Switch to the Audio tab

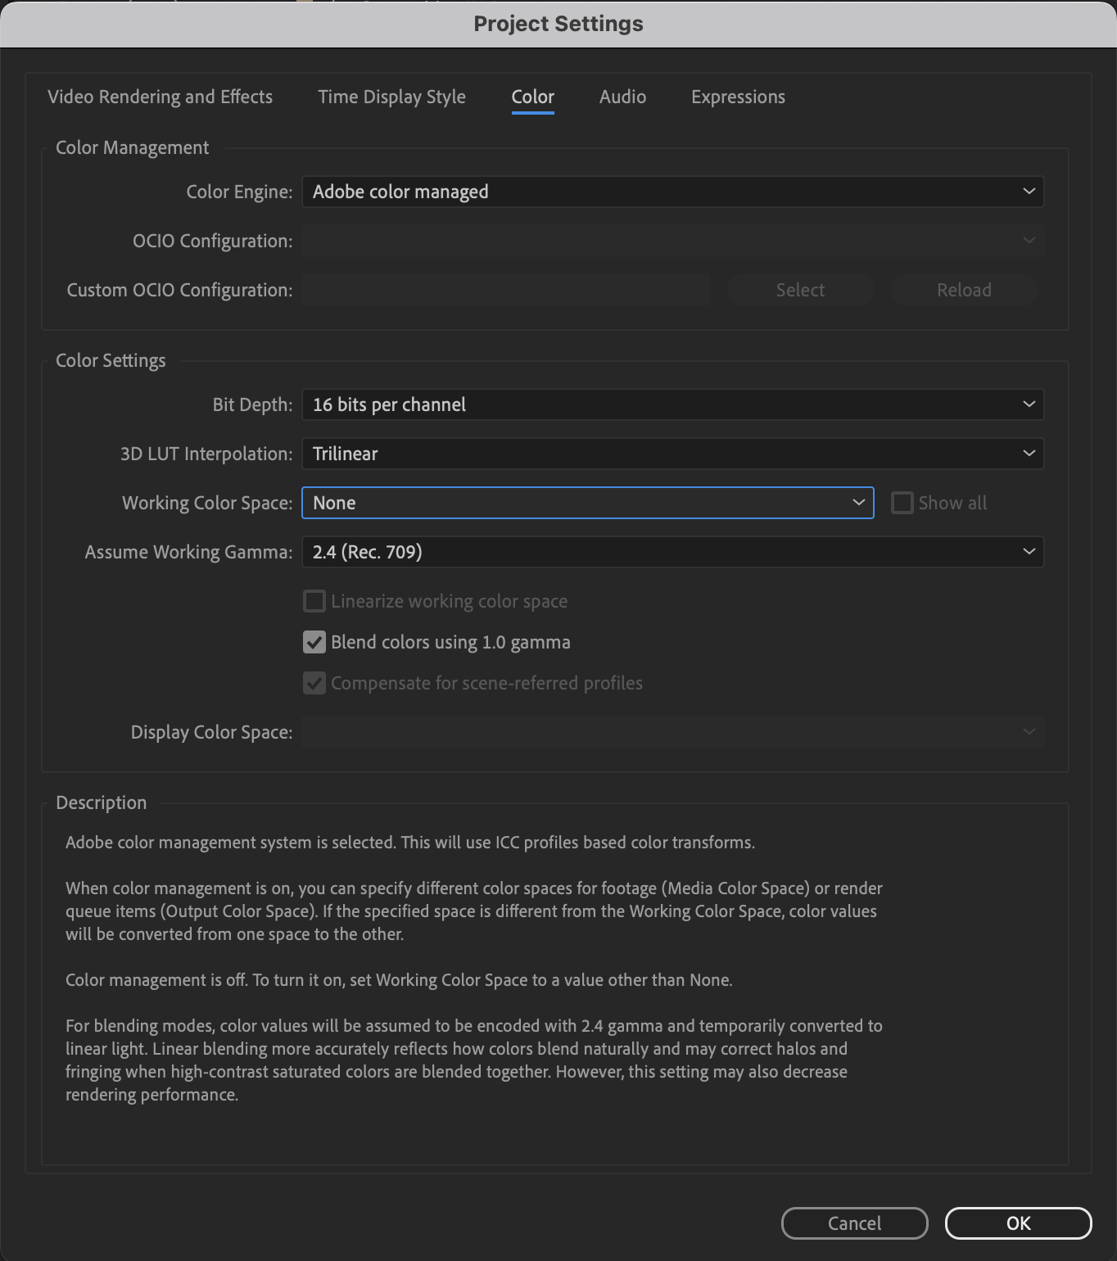pos(622,97)
